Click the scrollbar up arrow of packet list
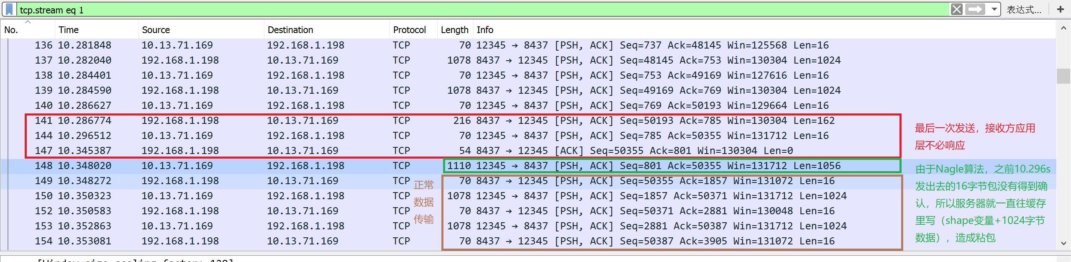The image size is (1071, 262). pos(1063,28)
